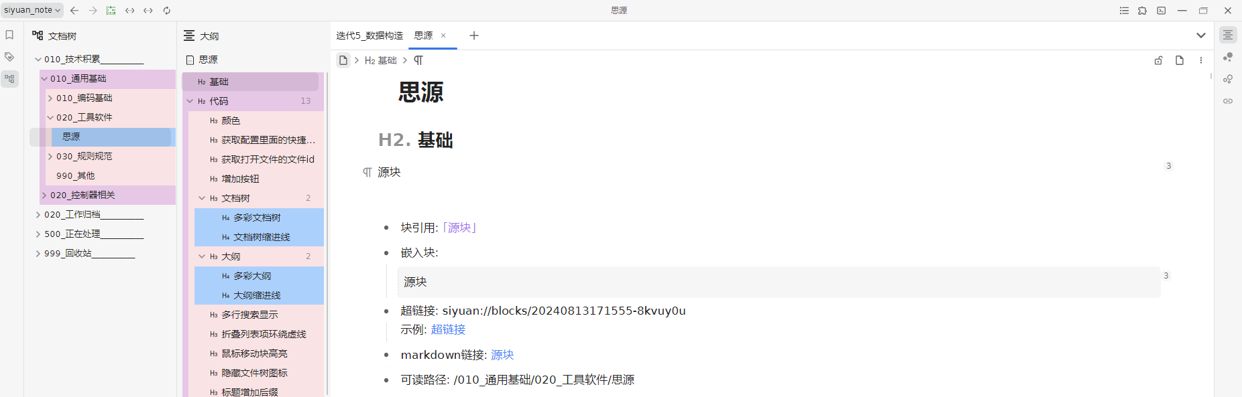Expand the tab list dropdown chevron
Viewport: 1242px width, 397px height.
(x=1201, y=35)
